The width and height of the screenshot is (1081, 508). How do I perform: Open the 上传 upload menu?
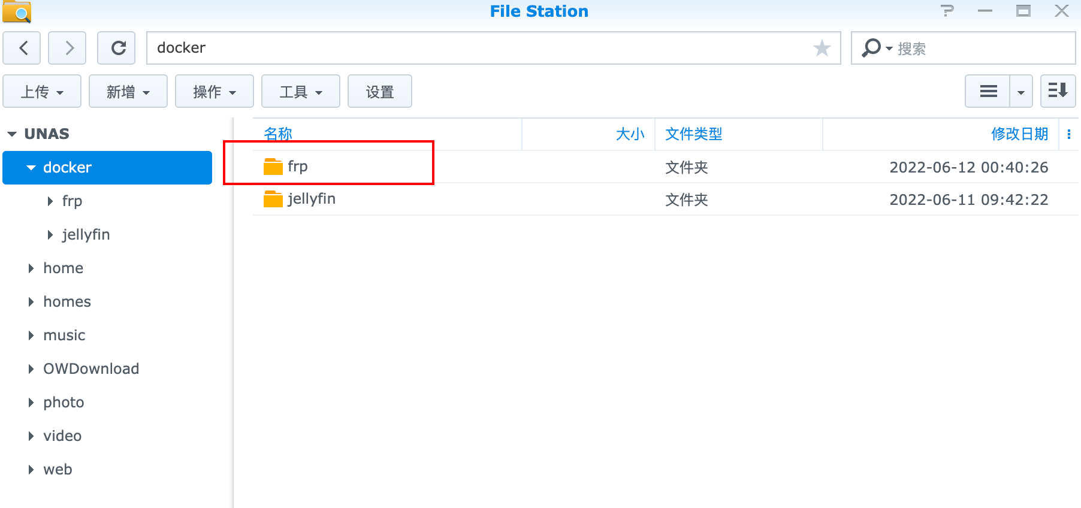click(x=42, y=91)
